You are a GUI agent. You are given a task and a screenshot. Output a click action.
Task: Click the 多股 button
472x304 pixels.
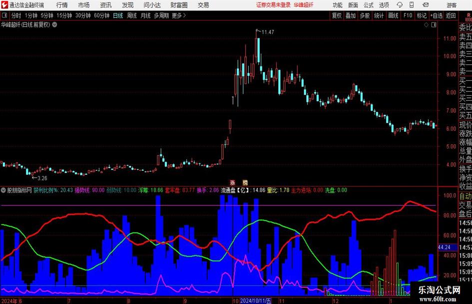[x=365, y=15]
